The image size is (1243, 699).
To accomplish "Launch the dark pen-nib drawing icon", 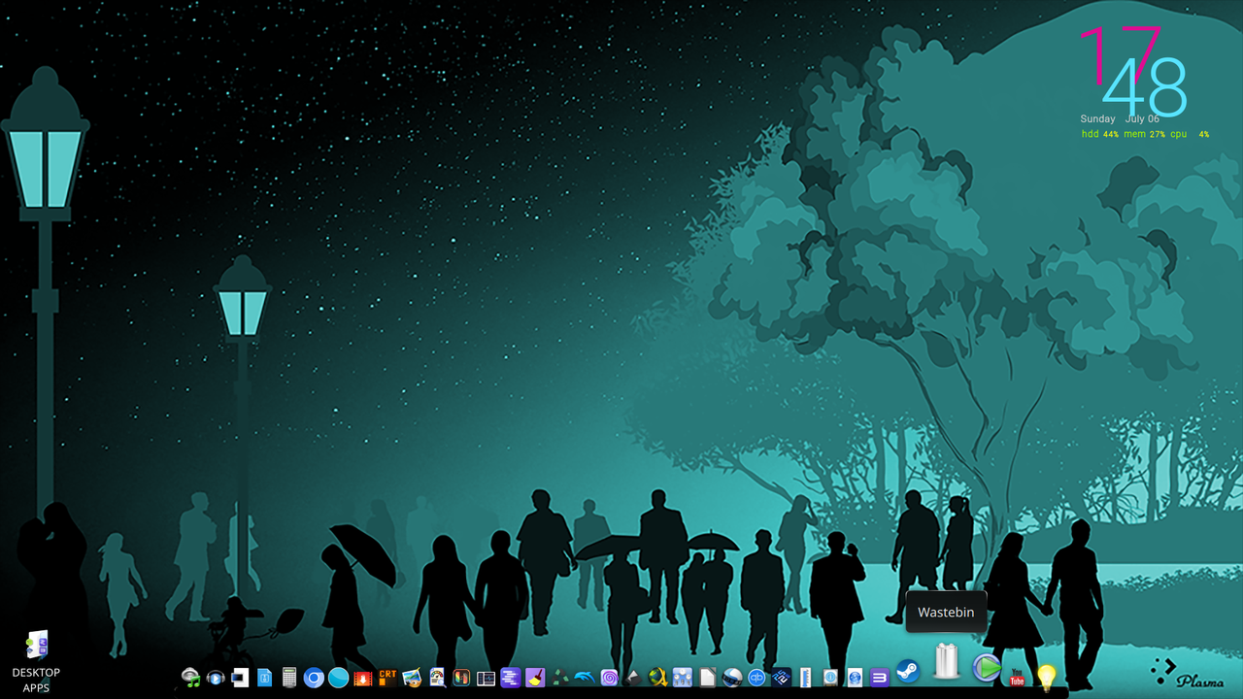I will point(633,678).
